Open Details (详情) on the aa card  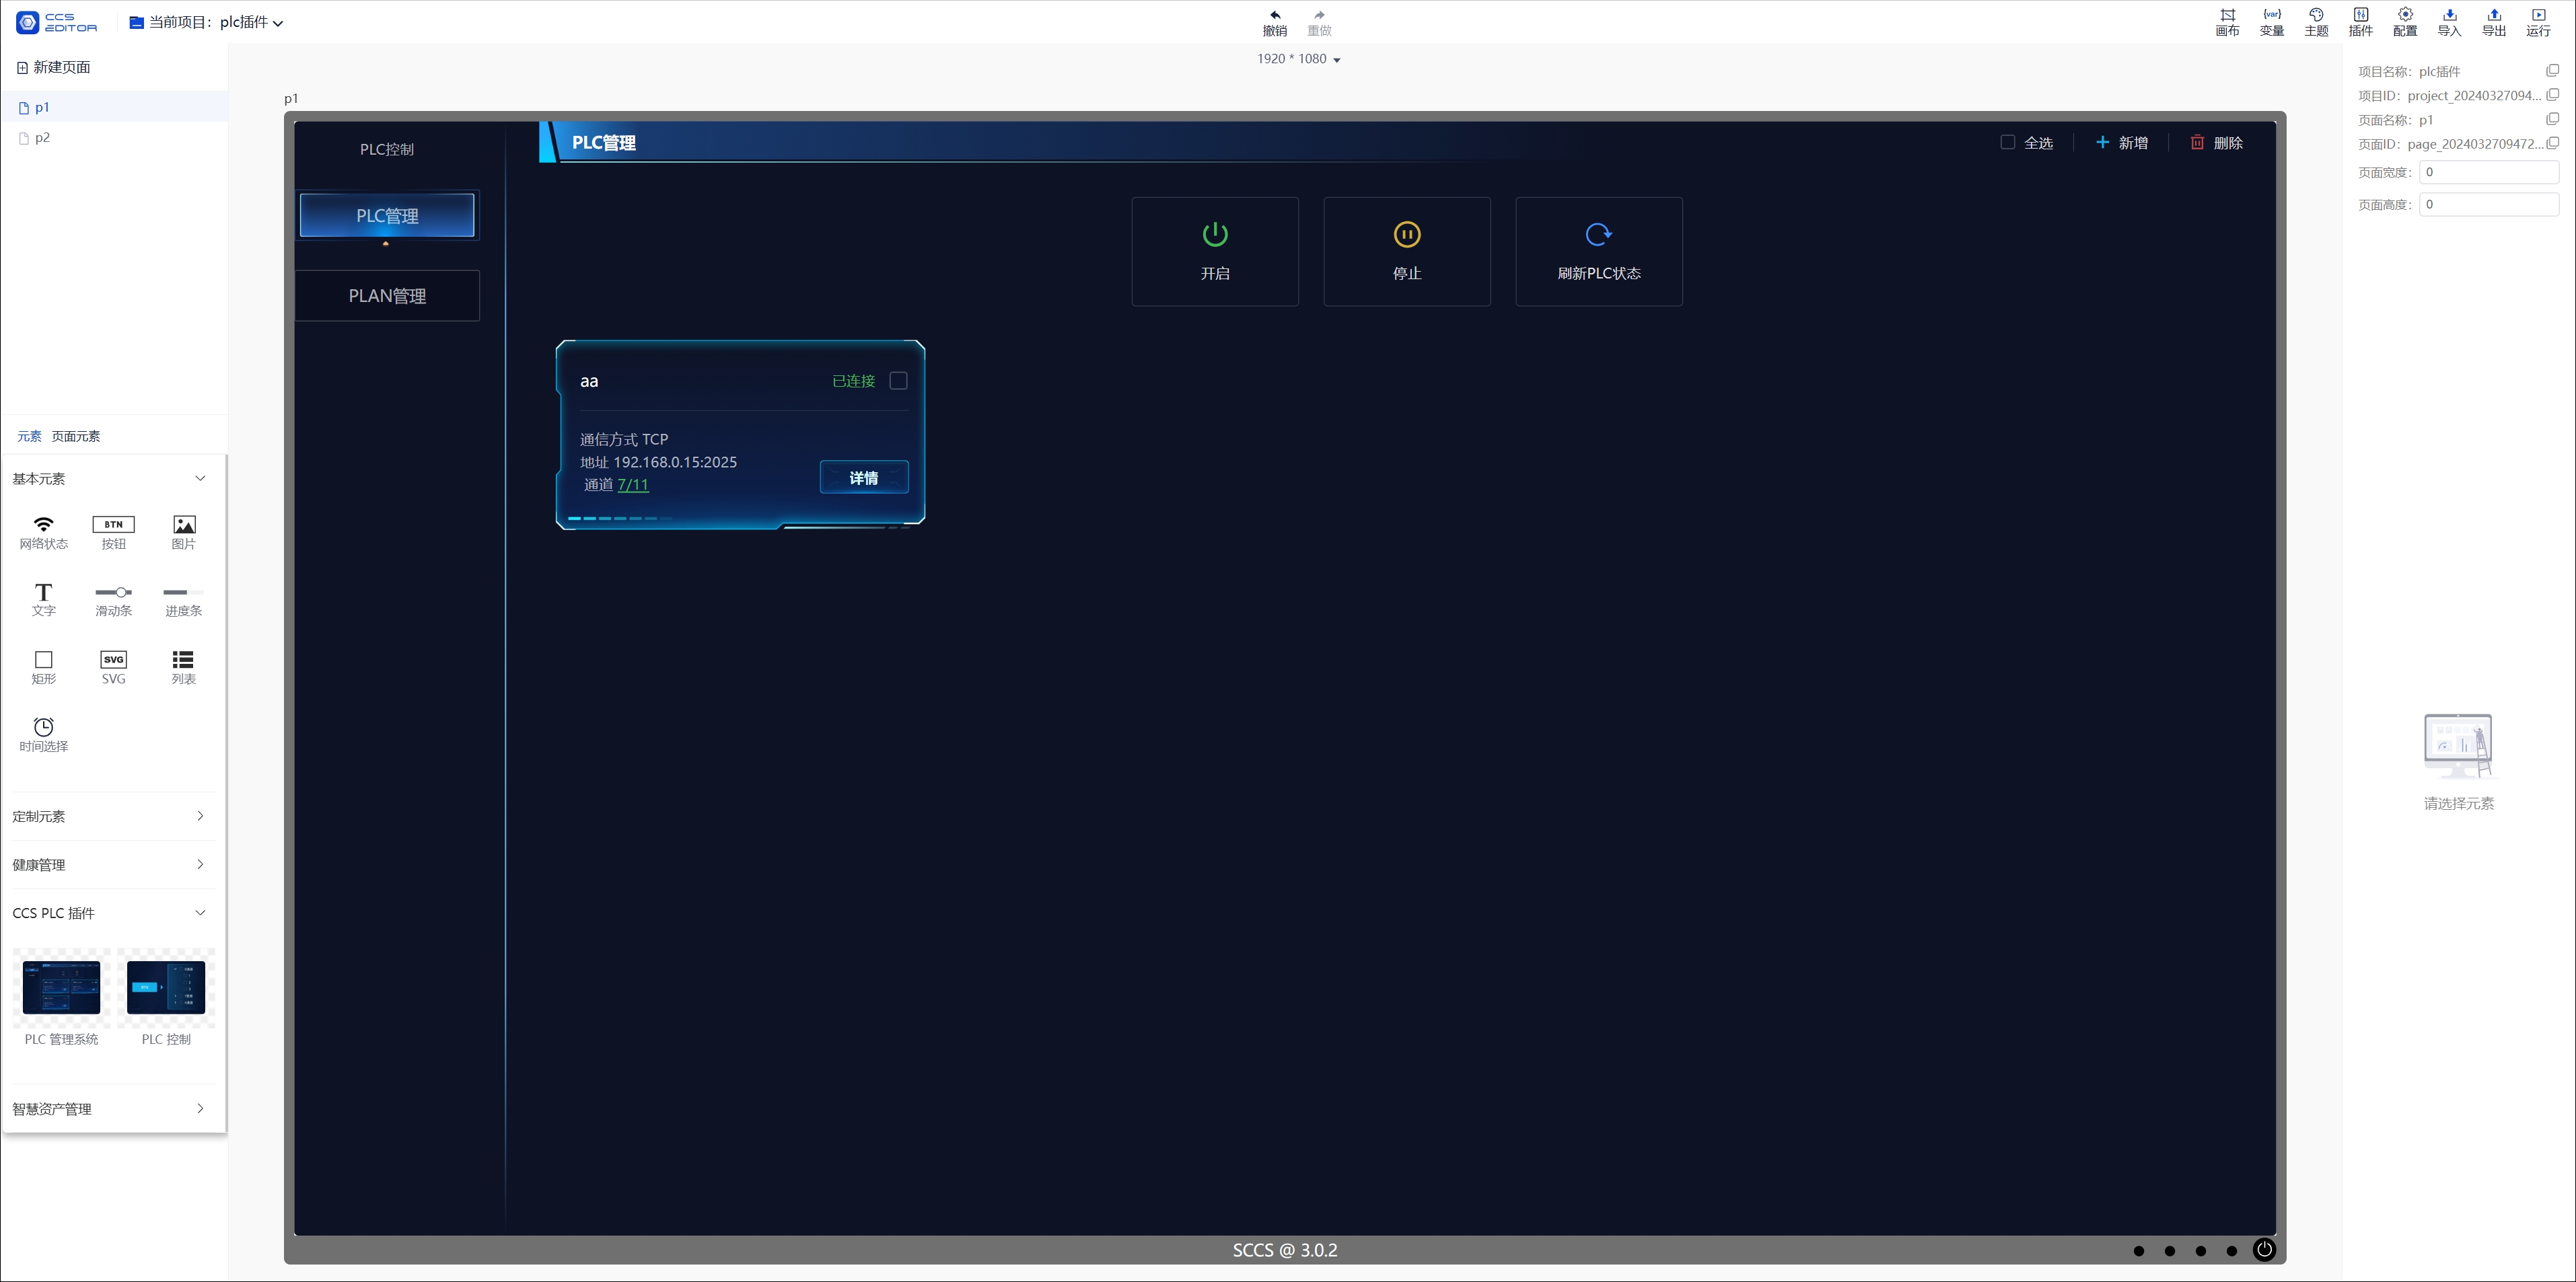coord(864,478)
